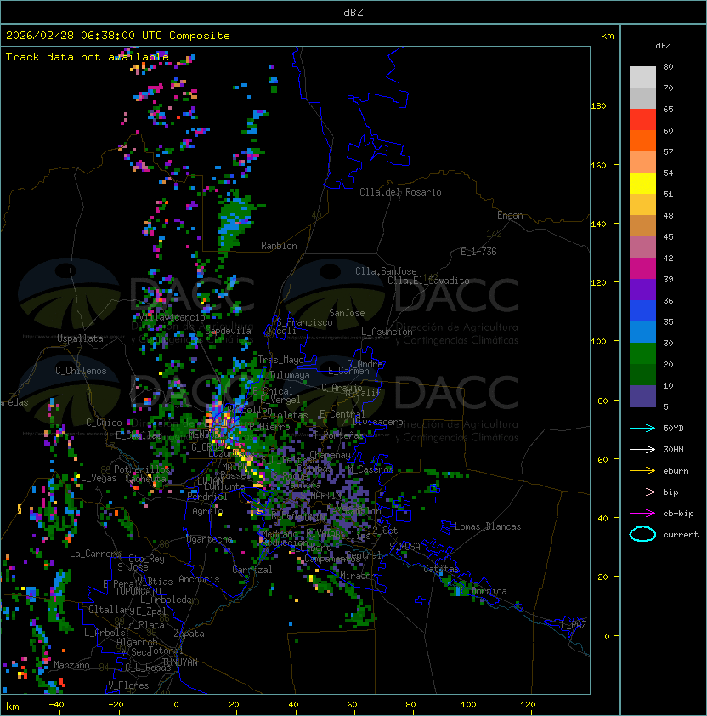Pick the red 60–65 dBZ swatch
This screenshot has height=716, width=707.
click(642, 120)
